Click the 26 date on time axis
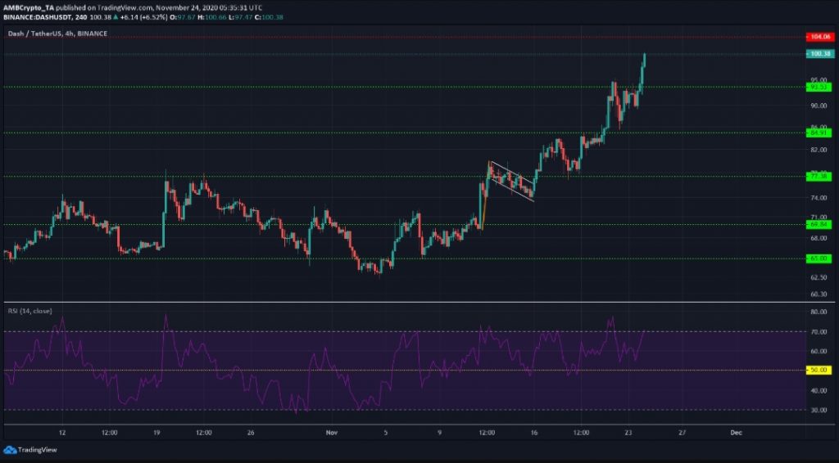 coord(251,433)
